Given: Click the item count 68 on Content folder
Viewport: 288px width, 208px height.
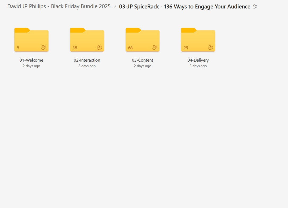Looking at the screenshot, I should coord(130,48).
